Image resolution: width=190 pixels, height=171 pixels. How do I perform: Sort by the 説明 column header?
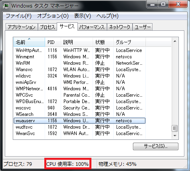coord(77,42)
